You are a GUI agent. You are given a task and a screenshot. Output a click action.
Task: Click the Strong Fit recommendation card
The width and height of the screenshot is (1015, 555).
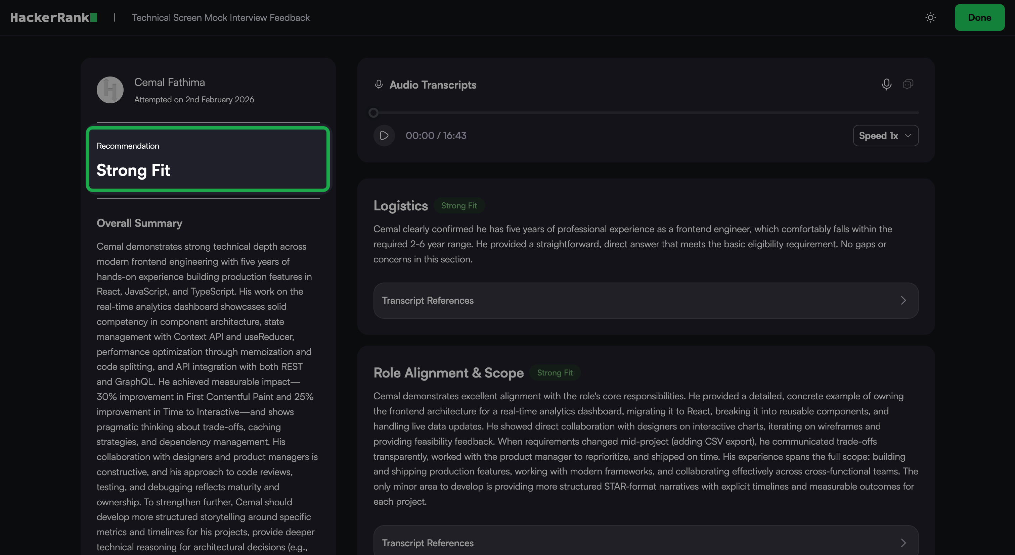[x=208, y=159]
